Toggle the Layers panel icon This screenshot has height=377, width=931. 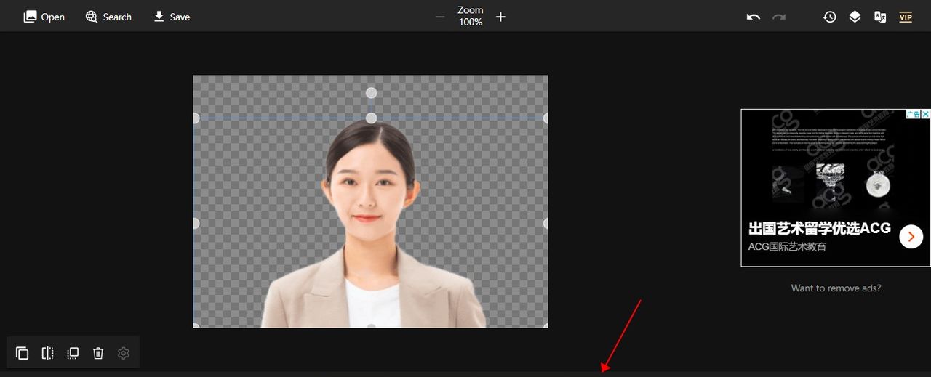(855, 17)
